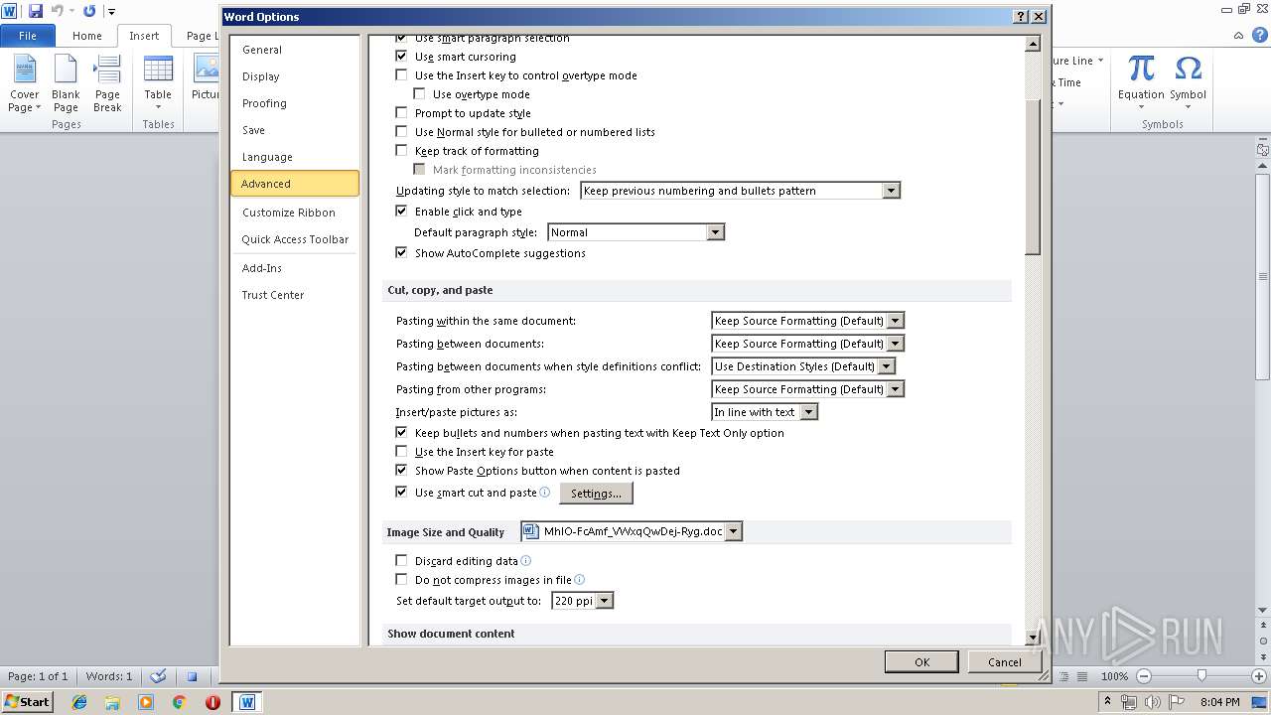Click the macro recording icon in status bar
Image resolution: width=1271 pixels, height=715 pixels.
click(x=193, y=676)
